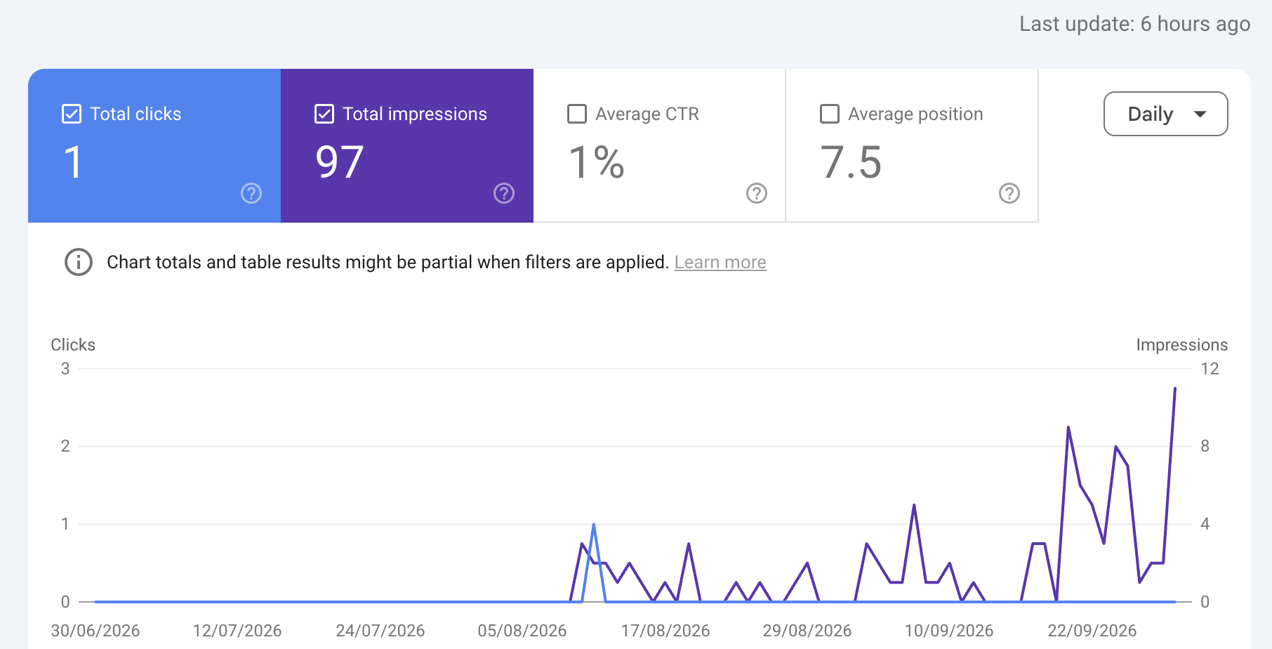Click the Last update: 6 hours ago text

(x=1135, y=24)
